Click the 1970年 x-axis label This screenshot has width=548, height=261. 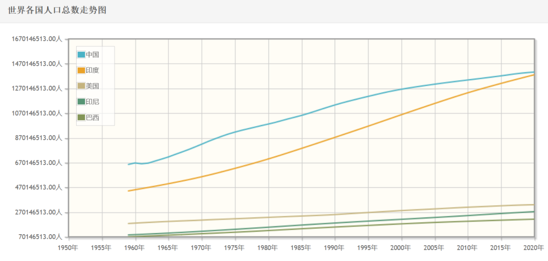[x=202, y=248]
